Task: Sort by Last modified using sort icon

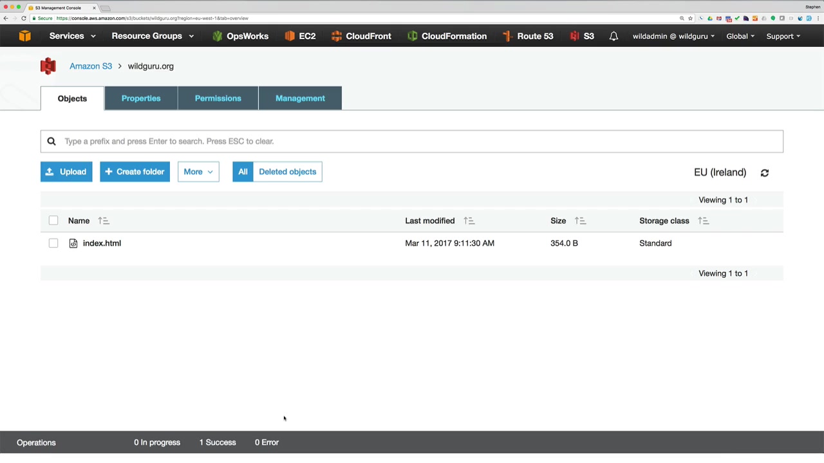Action: pyautogui.click(x=469, y=221)
